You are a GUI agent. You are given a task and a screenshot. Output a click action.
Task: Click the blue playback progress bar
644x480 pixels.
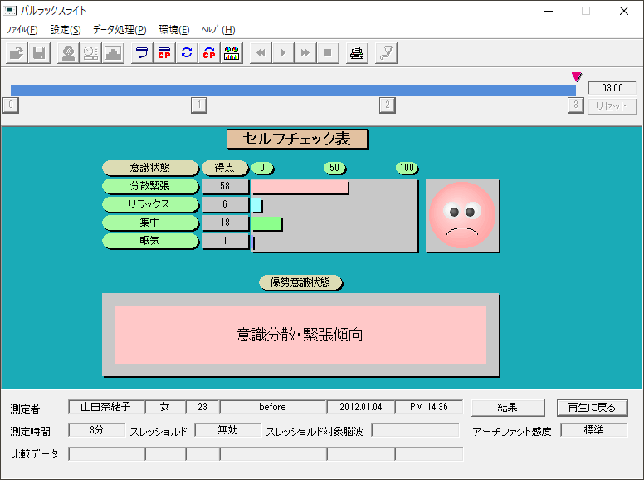coord(293,90)
